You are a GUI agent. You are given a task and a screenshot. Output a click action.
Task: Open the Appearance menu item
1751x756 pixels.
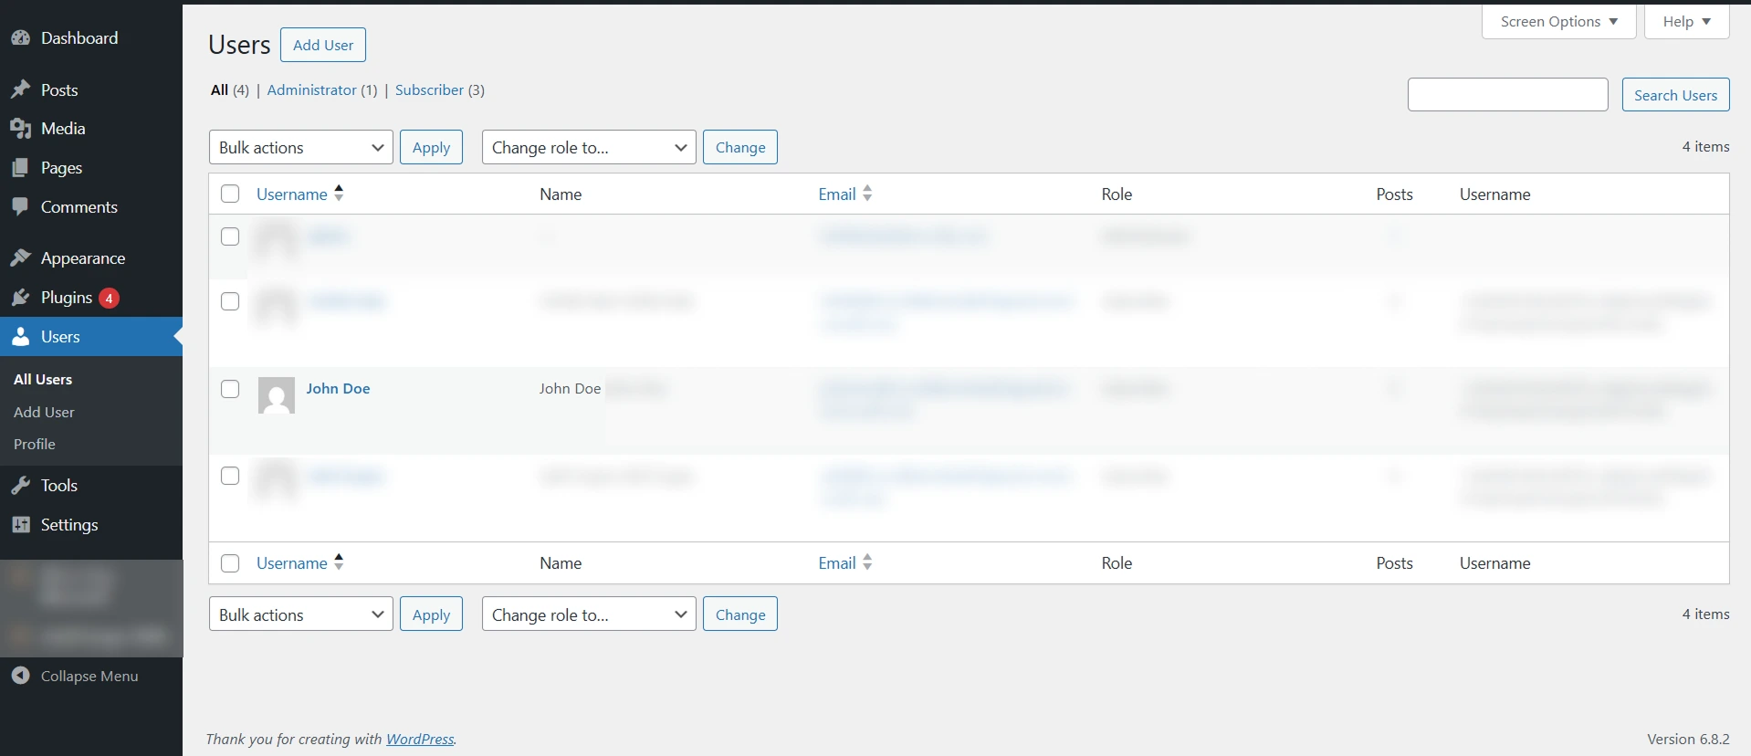coord(83,258)
